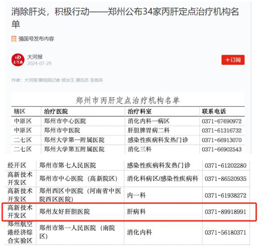Click the 消化三科 department cell
266x252 pixels.
click(x=139, y=149)
